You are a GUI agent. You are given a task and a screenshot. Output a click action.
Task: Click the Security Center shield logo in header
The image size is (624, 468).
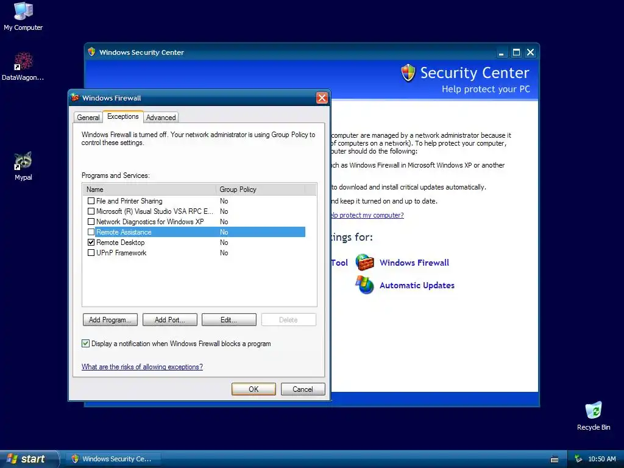pyautogui.click(x=408, y=73)
